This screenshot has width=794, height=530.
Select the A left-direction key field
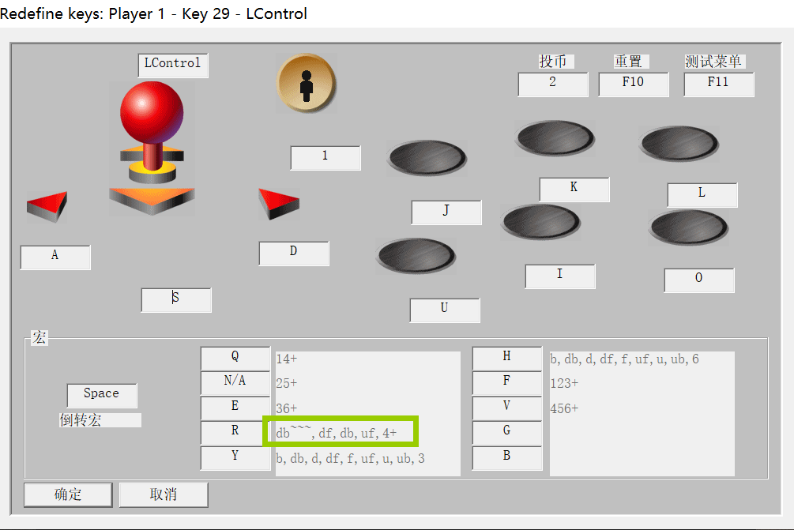click(x=55, y=257)
